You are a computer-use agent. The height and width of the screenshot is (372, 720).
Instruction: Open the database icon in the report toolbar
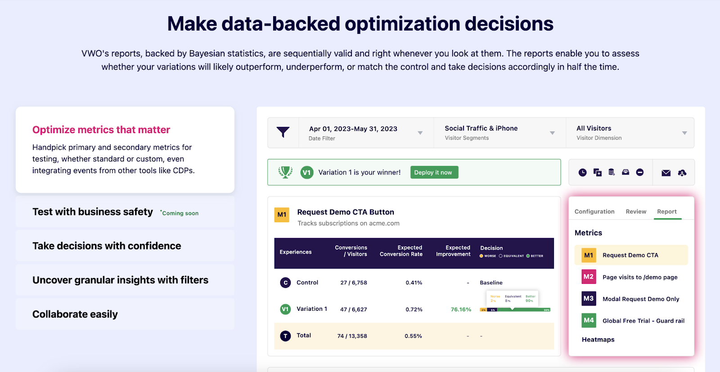(611, 172)
